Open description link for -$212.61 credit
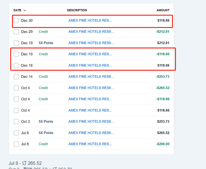Image resolution: width=206 pixels, height=169 pixels. click(91, 32)
